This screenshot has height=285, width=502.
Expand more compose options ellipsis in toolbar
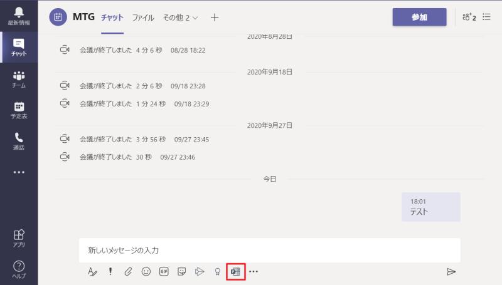tap(254, 271)
